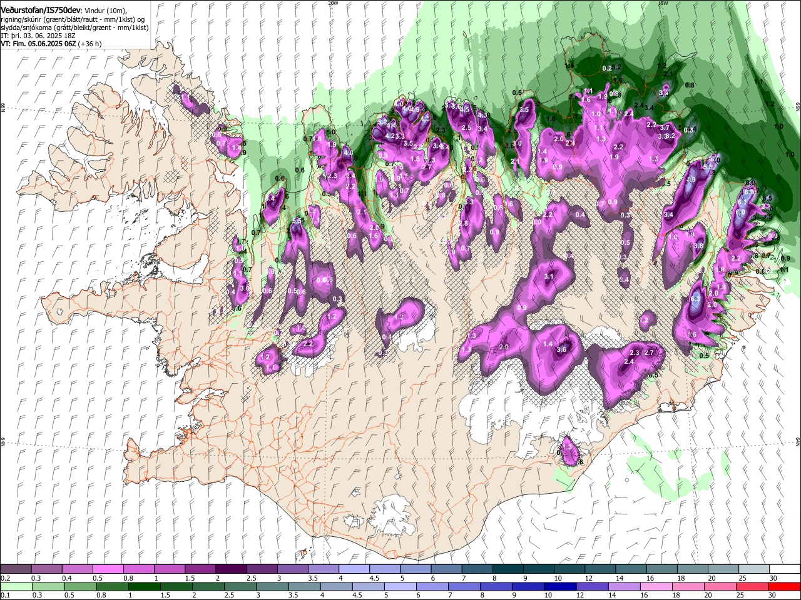Image resolution: width=801 pixels, height=600 pixels.
Task: Click the purple rain swatch between 12 and 14
Action: [x=591, y=586]
